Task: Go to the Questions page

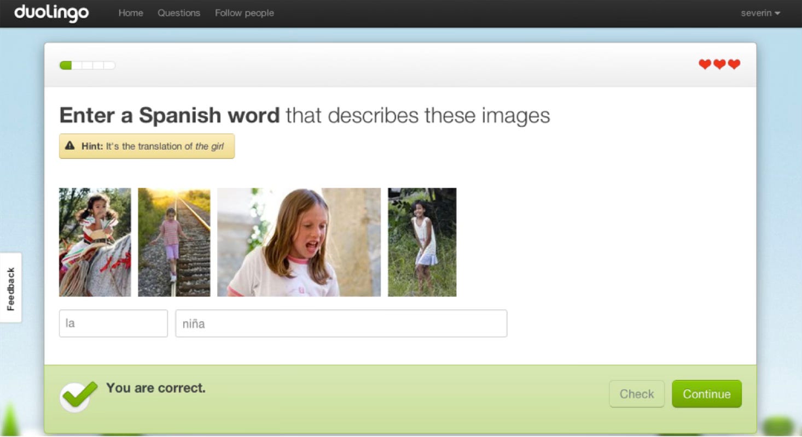Action: pyautogui.click(x=179, y=13)
